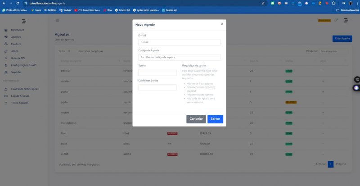Open the Notícias bookmark
This screenshot has height=186, width=360.
[50, 10]
